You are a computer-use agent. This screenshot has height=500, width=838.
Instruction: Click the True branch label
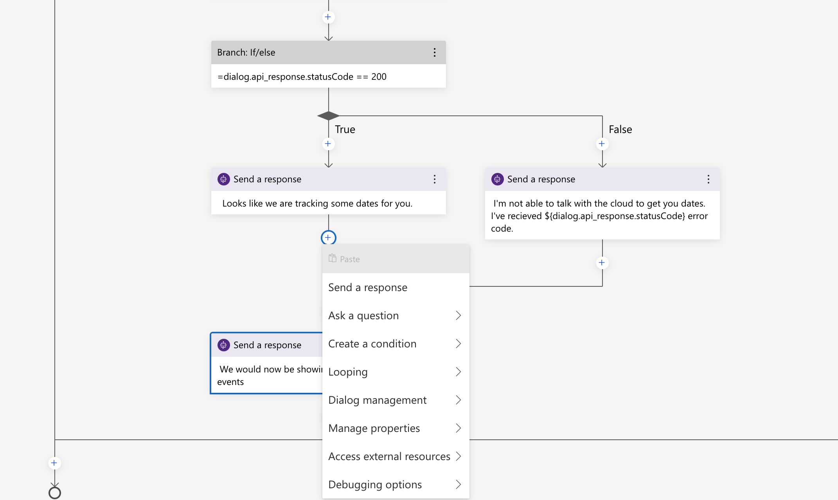tap(345, 129)
